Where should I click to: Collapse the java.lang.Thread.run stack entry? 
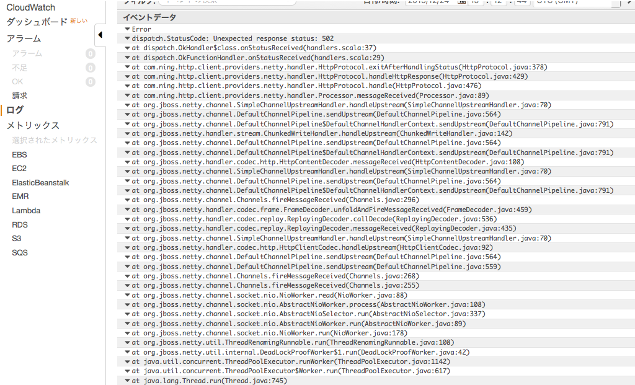click(127, 380)
